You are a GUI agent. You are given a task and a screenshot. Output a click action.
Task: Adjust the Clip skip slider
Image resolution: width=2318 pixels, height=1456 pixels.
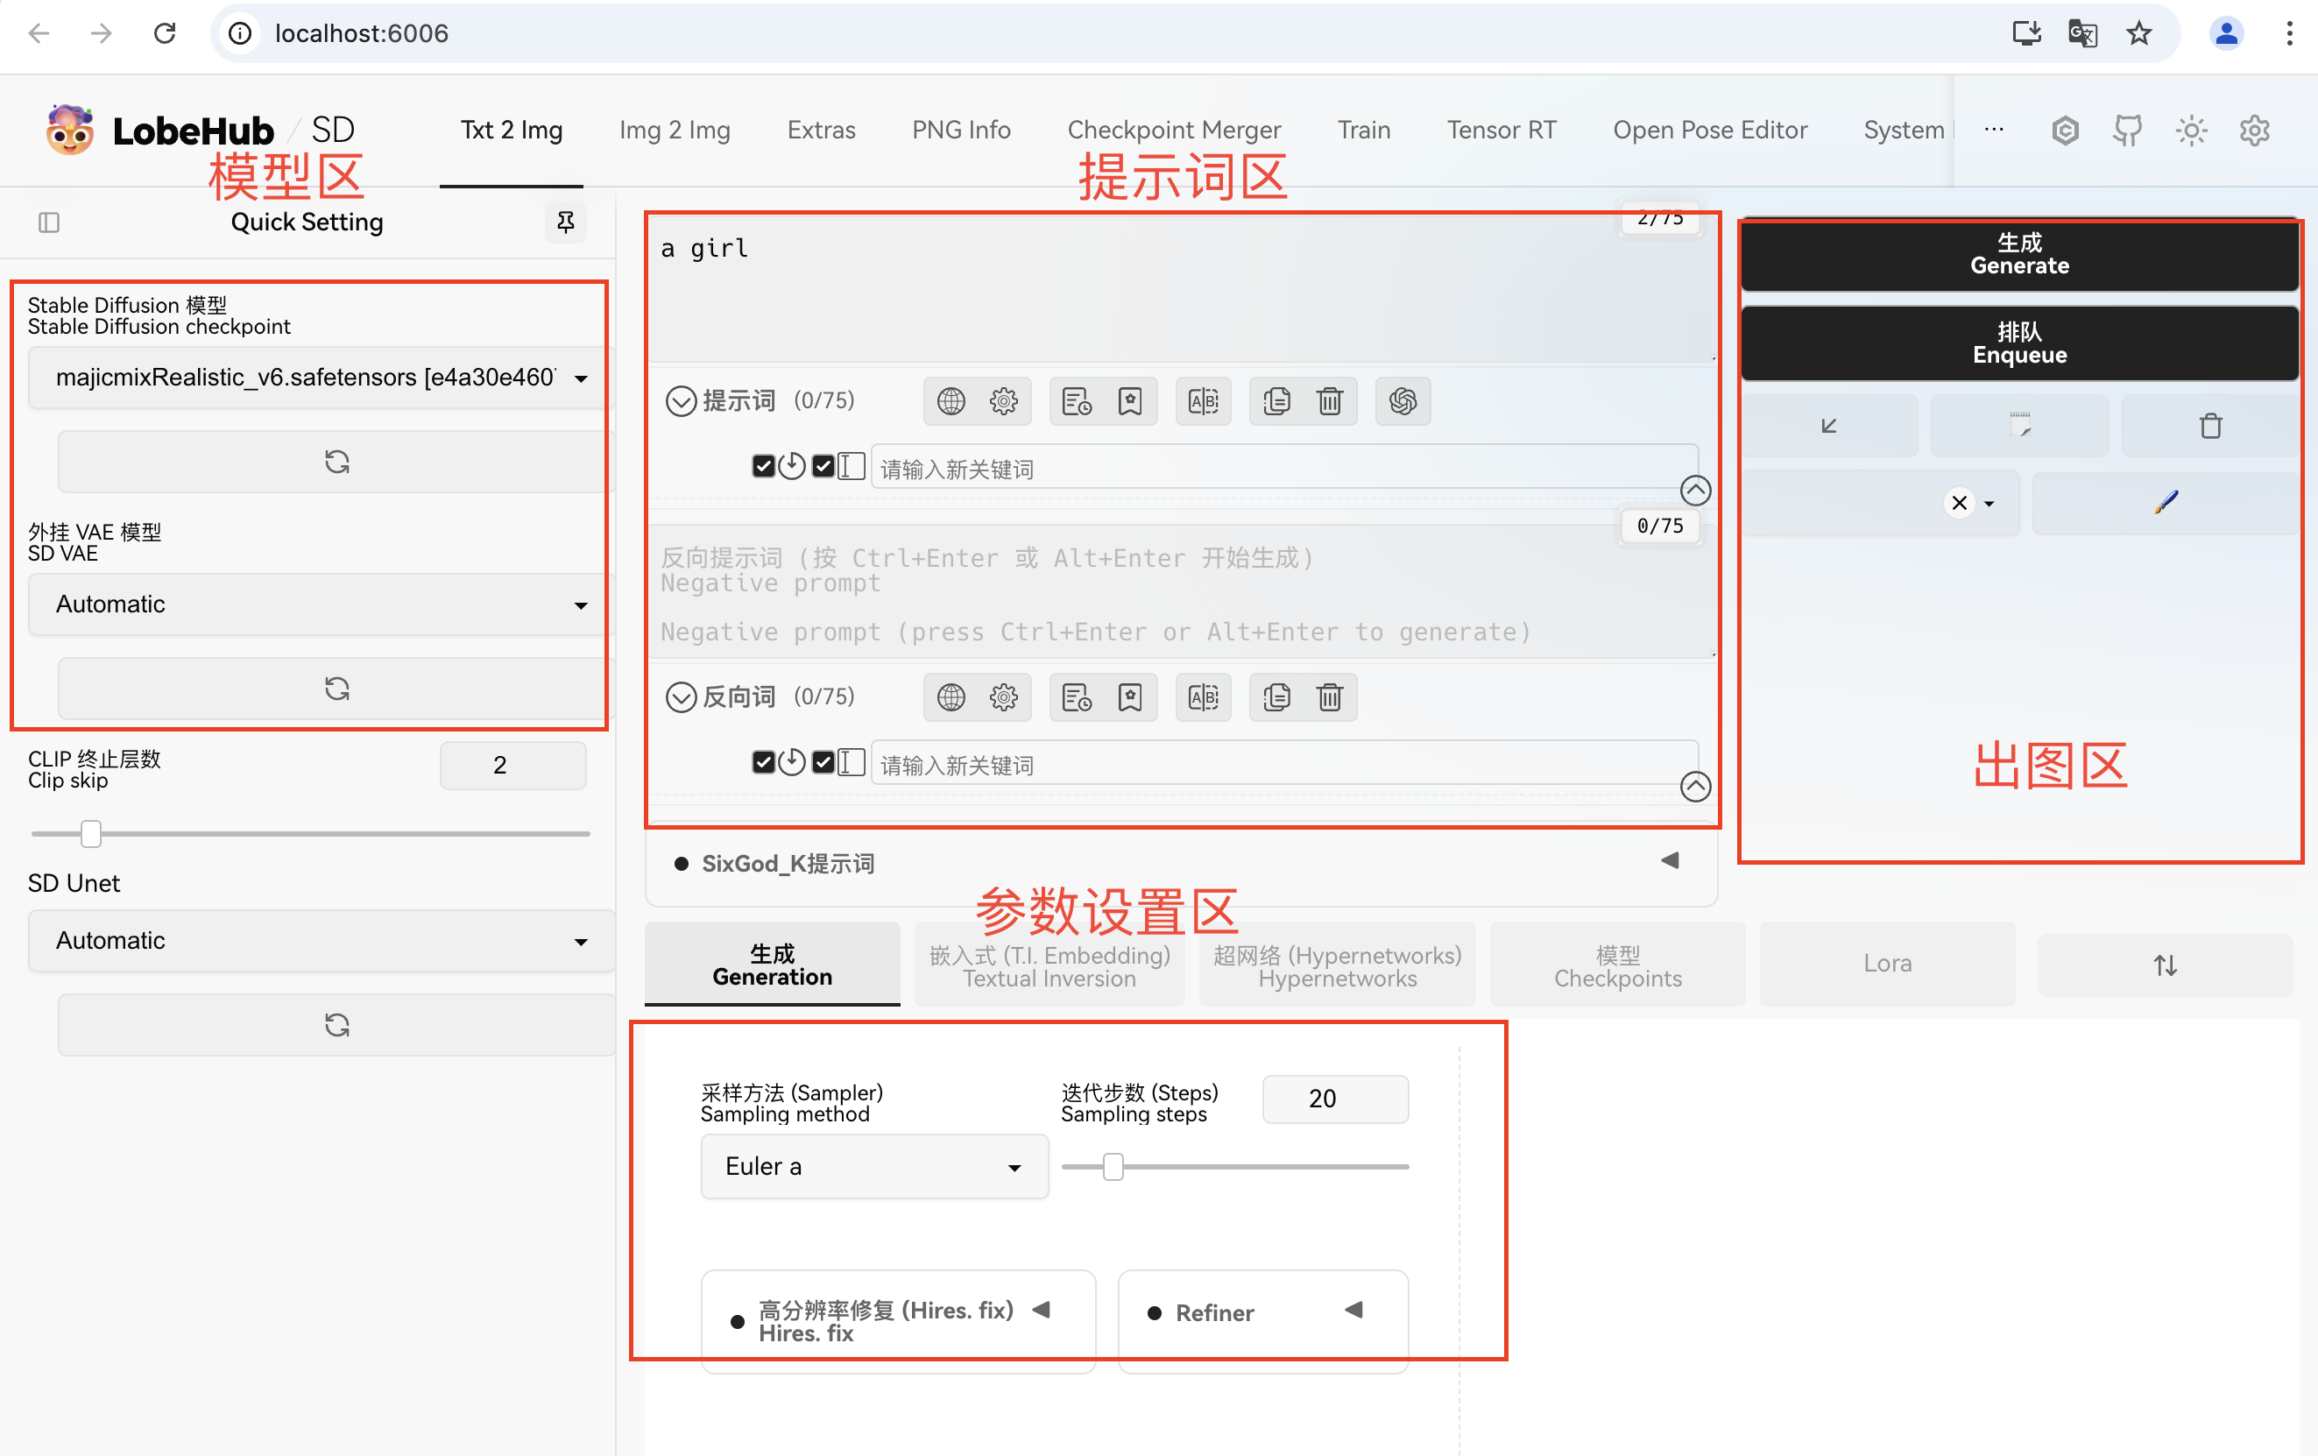tap(310, 833)
